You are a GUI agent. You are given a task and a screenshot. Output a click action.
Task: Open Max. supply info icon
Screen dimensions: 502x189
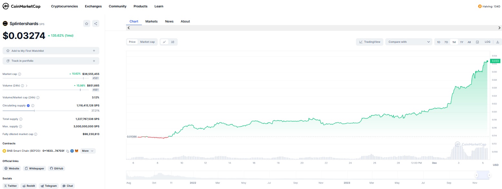21,127
